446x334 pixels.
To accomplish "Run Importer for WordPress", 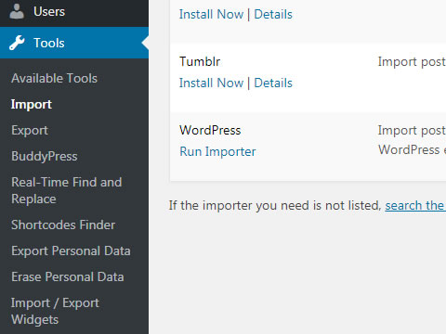I will [x=217, y=151].
